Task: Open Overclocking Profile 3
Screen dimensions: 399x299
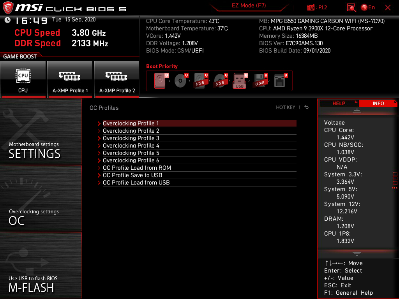Action: 199,138
